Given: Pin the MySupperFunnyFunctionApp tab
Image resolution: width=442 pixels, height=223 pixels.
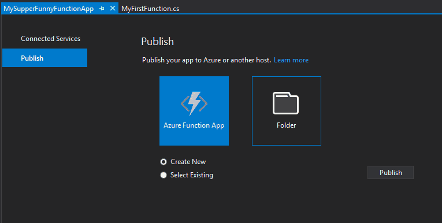Looking at the screenshot, I should (102, 9).
